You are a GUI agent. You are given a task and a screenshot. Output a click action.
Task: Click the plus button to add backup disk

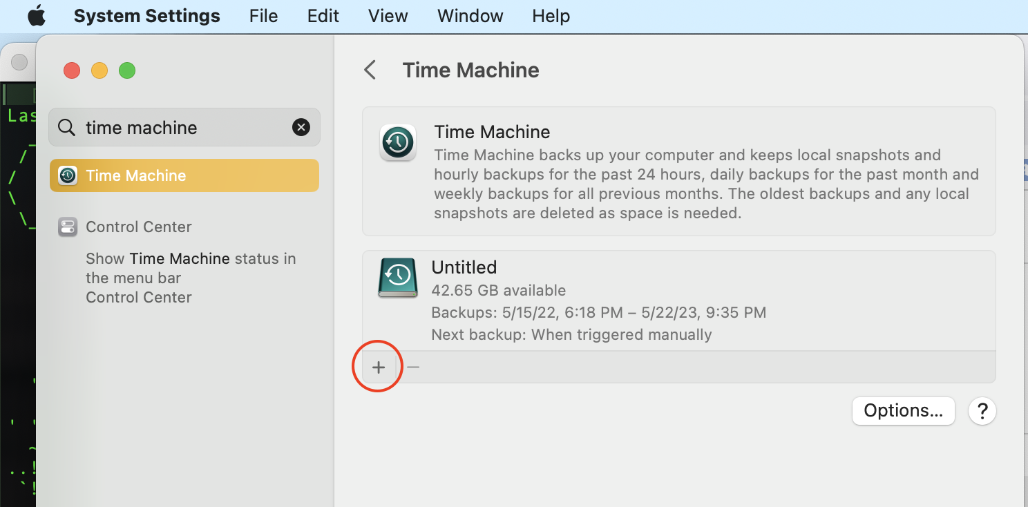379,367
